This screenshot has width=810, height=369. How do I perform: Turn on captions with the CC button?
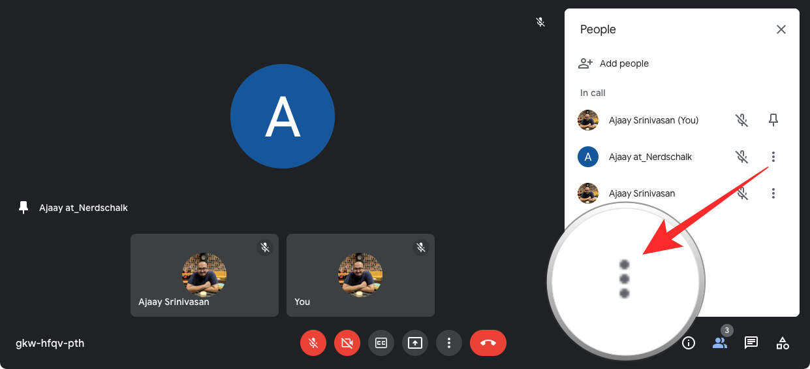click(x=381, y=343)
